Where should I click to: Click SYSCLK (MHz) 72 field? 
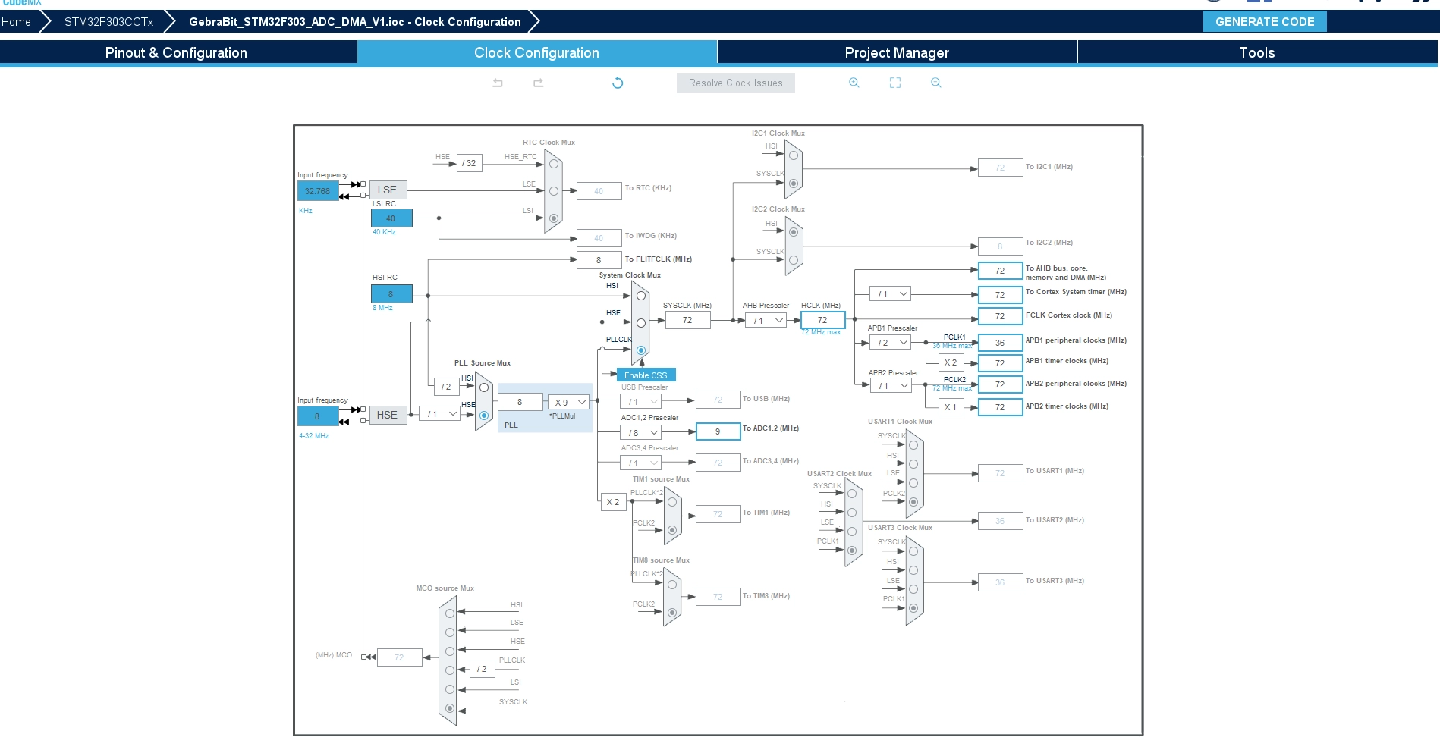pyautogui.click(x=688, y=320)
